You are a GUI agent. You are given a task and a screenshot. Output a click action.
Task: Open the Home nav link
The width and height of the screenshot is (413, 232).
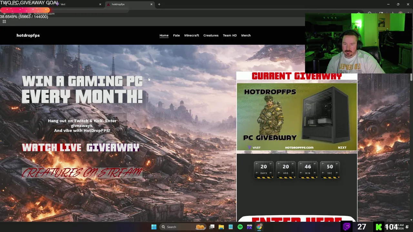pos(164,35)
